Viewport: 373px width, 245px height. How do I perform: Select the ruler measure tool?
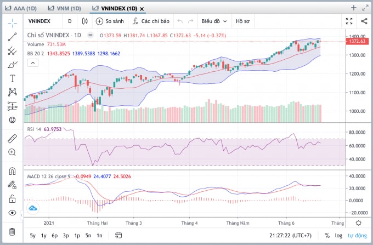(x=13, y=139)
